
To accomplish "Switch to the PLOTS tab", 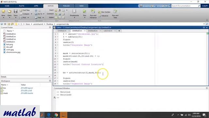I will pyautogui.click(x=22, y=6).
